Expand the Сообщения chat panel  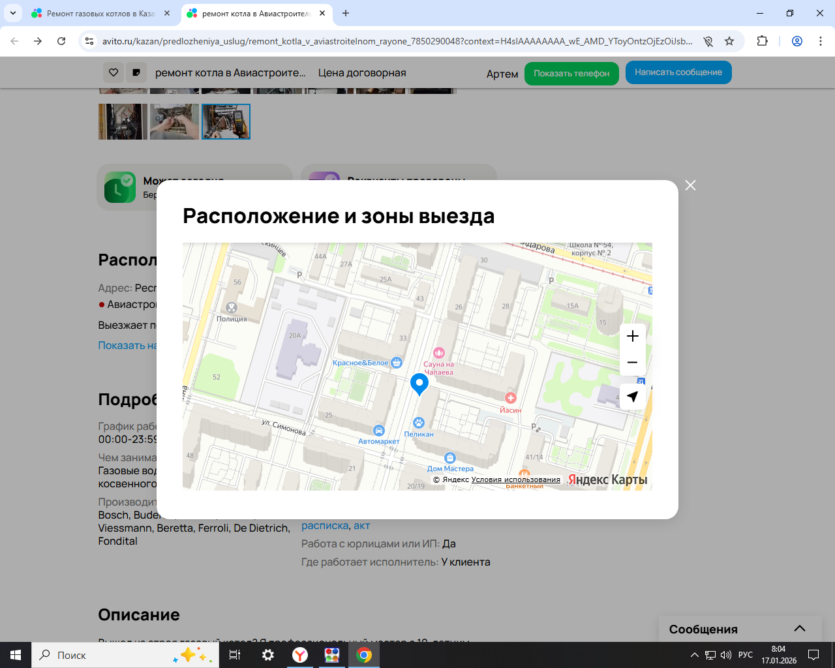coord(799,629)
